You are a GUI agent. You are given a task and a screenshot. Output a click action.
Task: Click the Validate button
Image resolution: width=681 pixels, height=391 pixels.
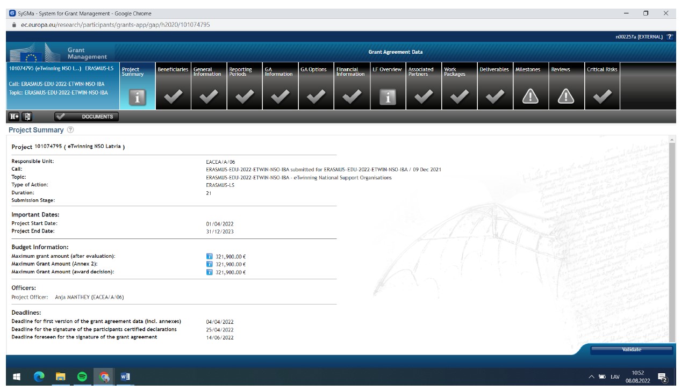[x=631, y=350]
